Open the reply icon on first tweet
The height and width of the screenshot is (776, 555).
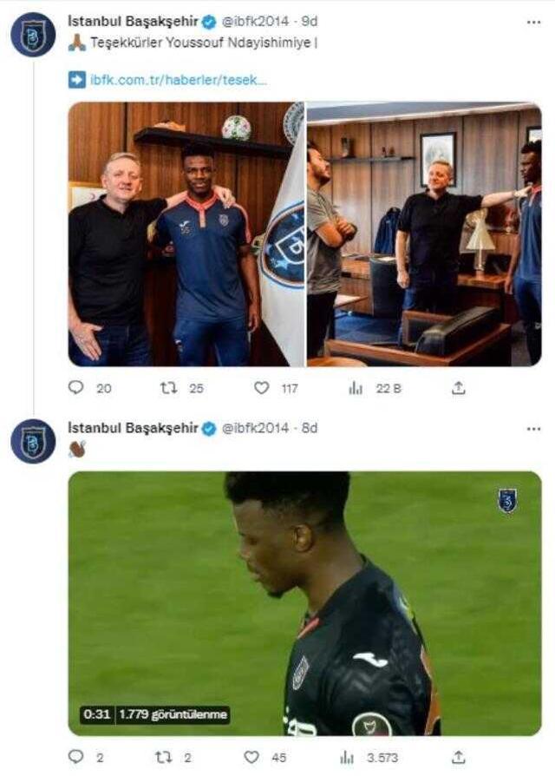point(75,387)
